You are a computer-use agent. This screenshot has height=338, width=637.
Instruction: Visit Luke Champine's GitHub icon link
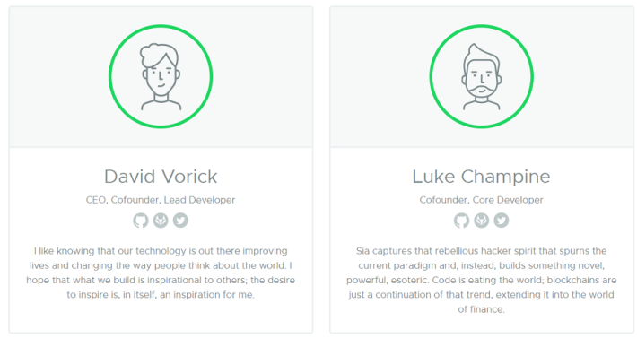click(x=461, y=221)
